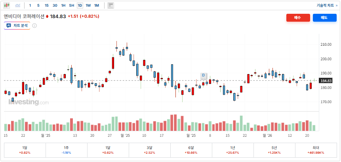Open the news overlay icon in toolbar
Image resolution: width=341 pixels, height=162 pixels.
(x=110, y=6)
